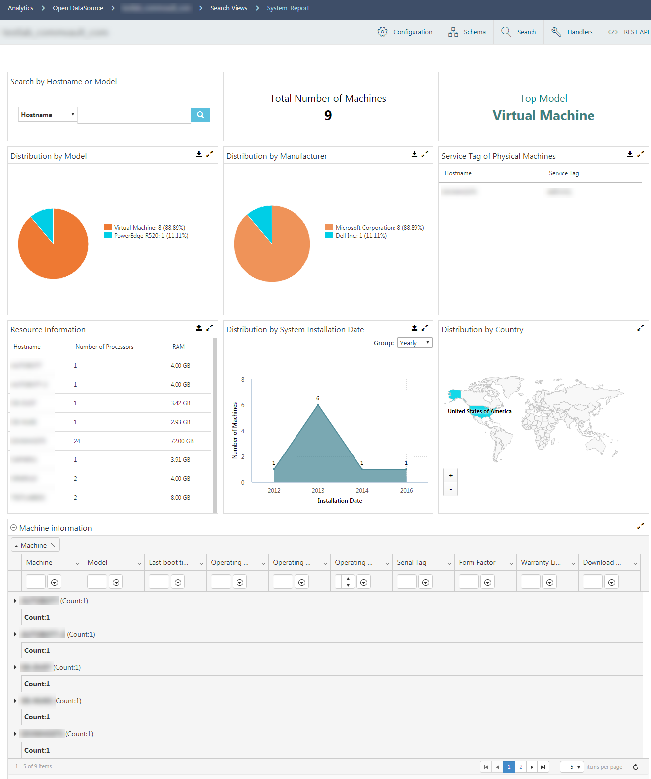This screenshot has width=651, height=779.
Task: Expand the Machine information panel
Action: 641,526
